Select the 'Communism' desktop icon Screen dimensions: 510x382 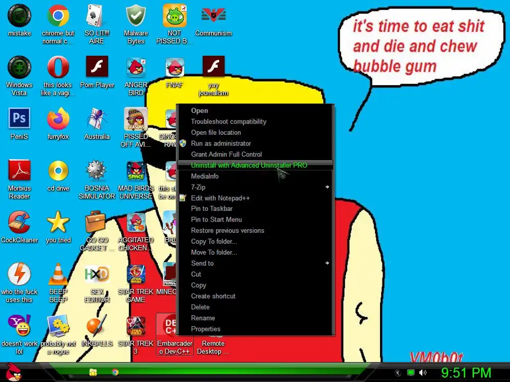pyautogui.click(x=213, y=15)
